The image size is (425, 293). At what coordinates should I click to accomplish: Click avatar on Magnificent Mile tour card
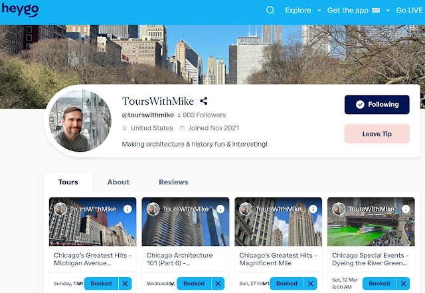coord(246,209)
